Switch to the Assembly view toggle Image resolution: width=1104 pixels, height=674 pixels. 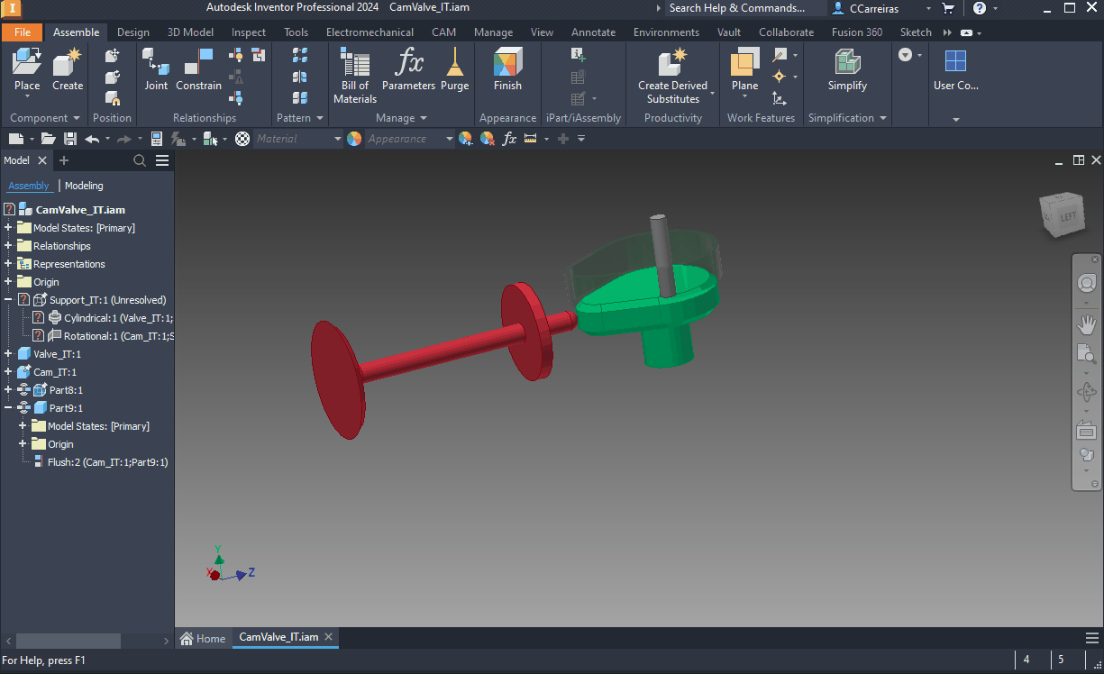[29, 186]
